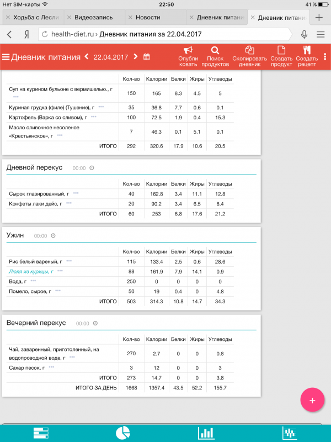Open Поиск продуктов search

tap(215, 50)
